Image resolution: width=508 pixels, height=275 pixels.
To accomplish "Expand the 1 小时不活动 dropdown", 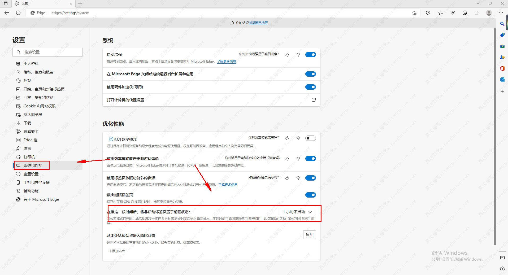I will 298,212.
